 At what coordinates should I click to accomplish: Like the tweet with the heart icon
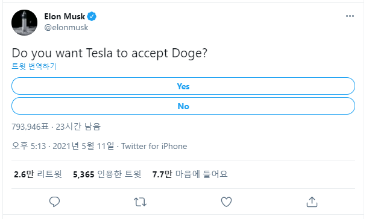point(226,202)
